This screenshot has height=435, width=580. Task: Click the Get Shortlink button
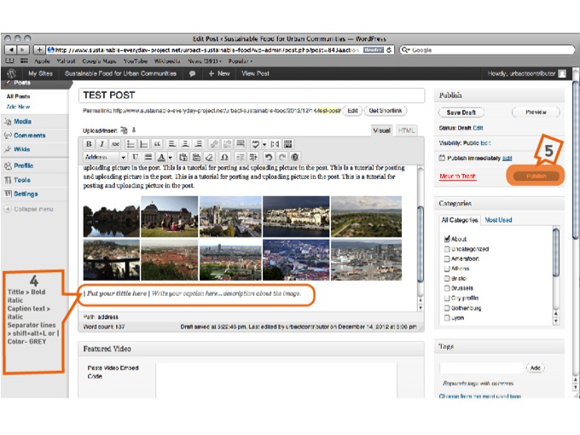[x=386, y=111]
